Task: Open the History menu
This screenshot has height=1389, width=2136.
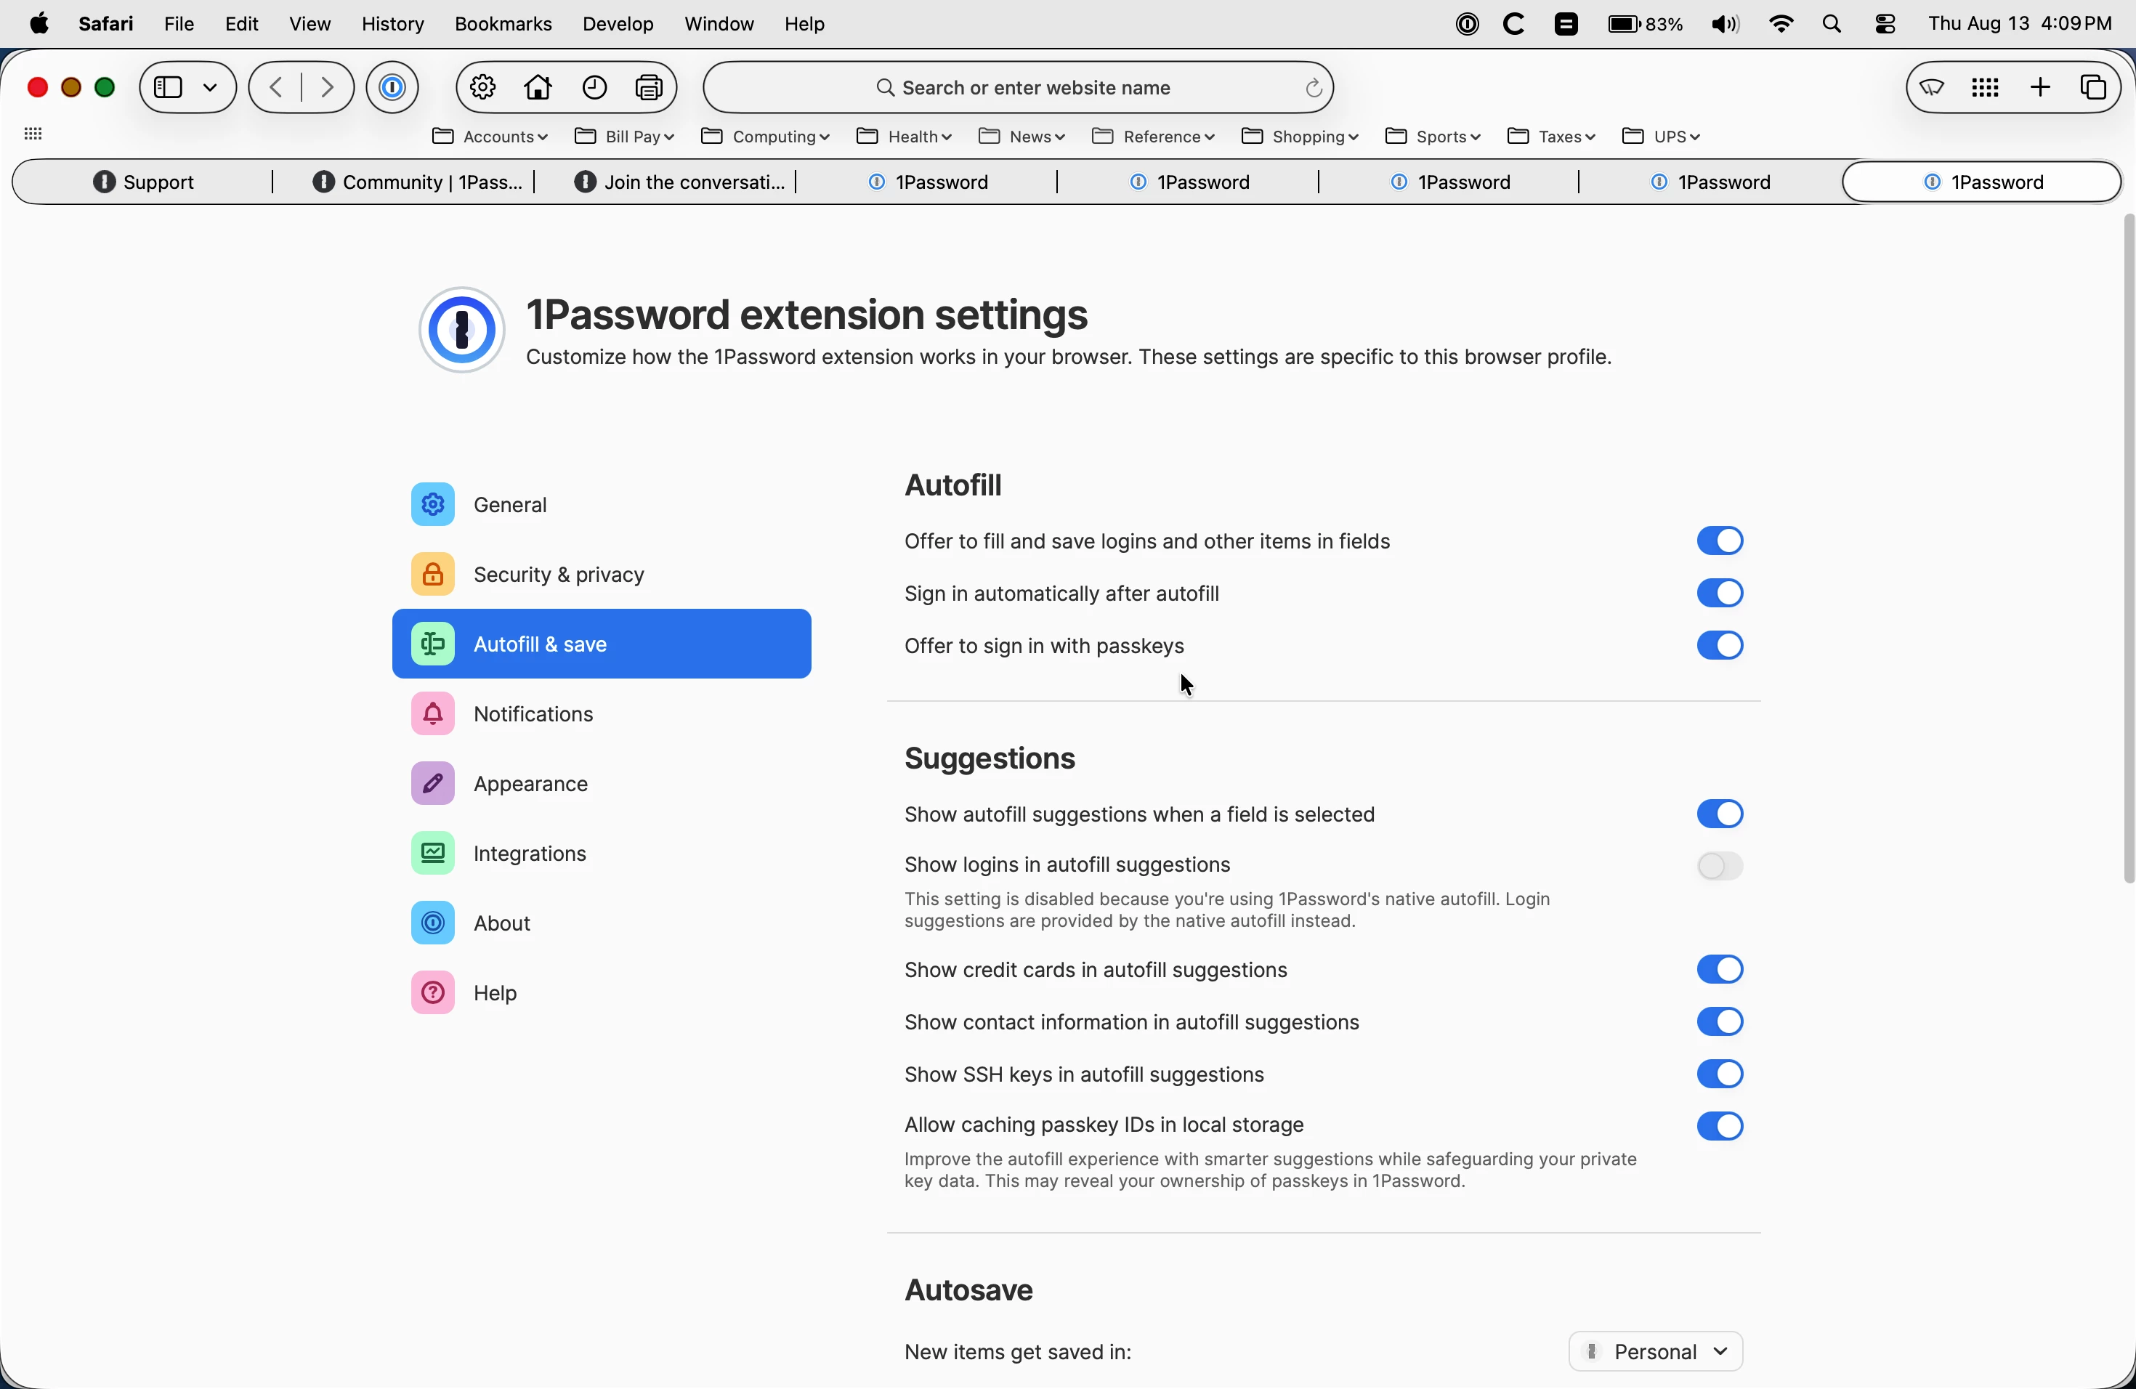Action: (x=392, y=24)
